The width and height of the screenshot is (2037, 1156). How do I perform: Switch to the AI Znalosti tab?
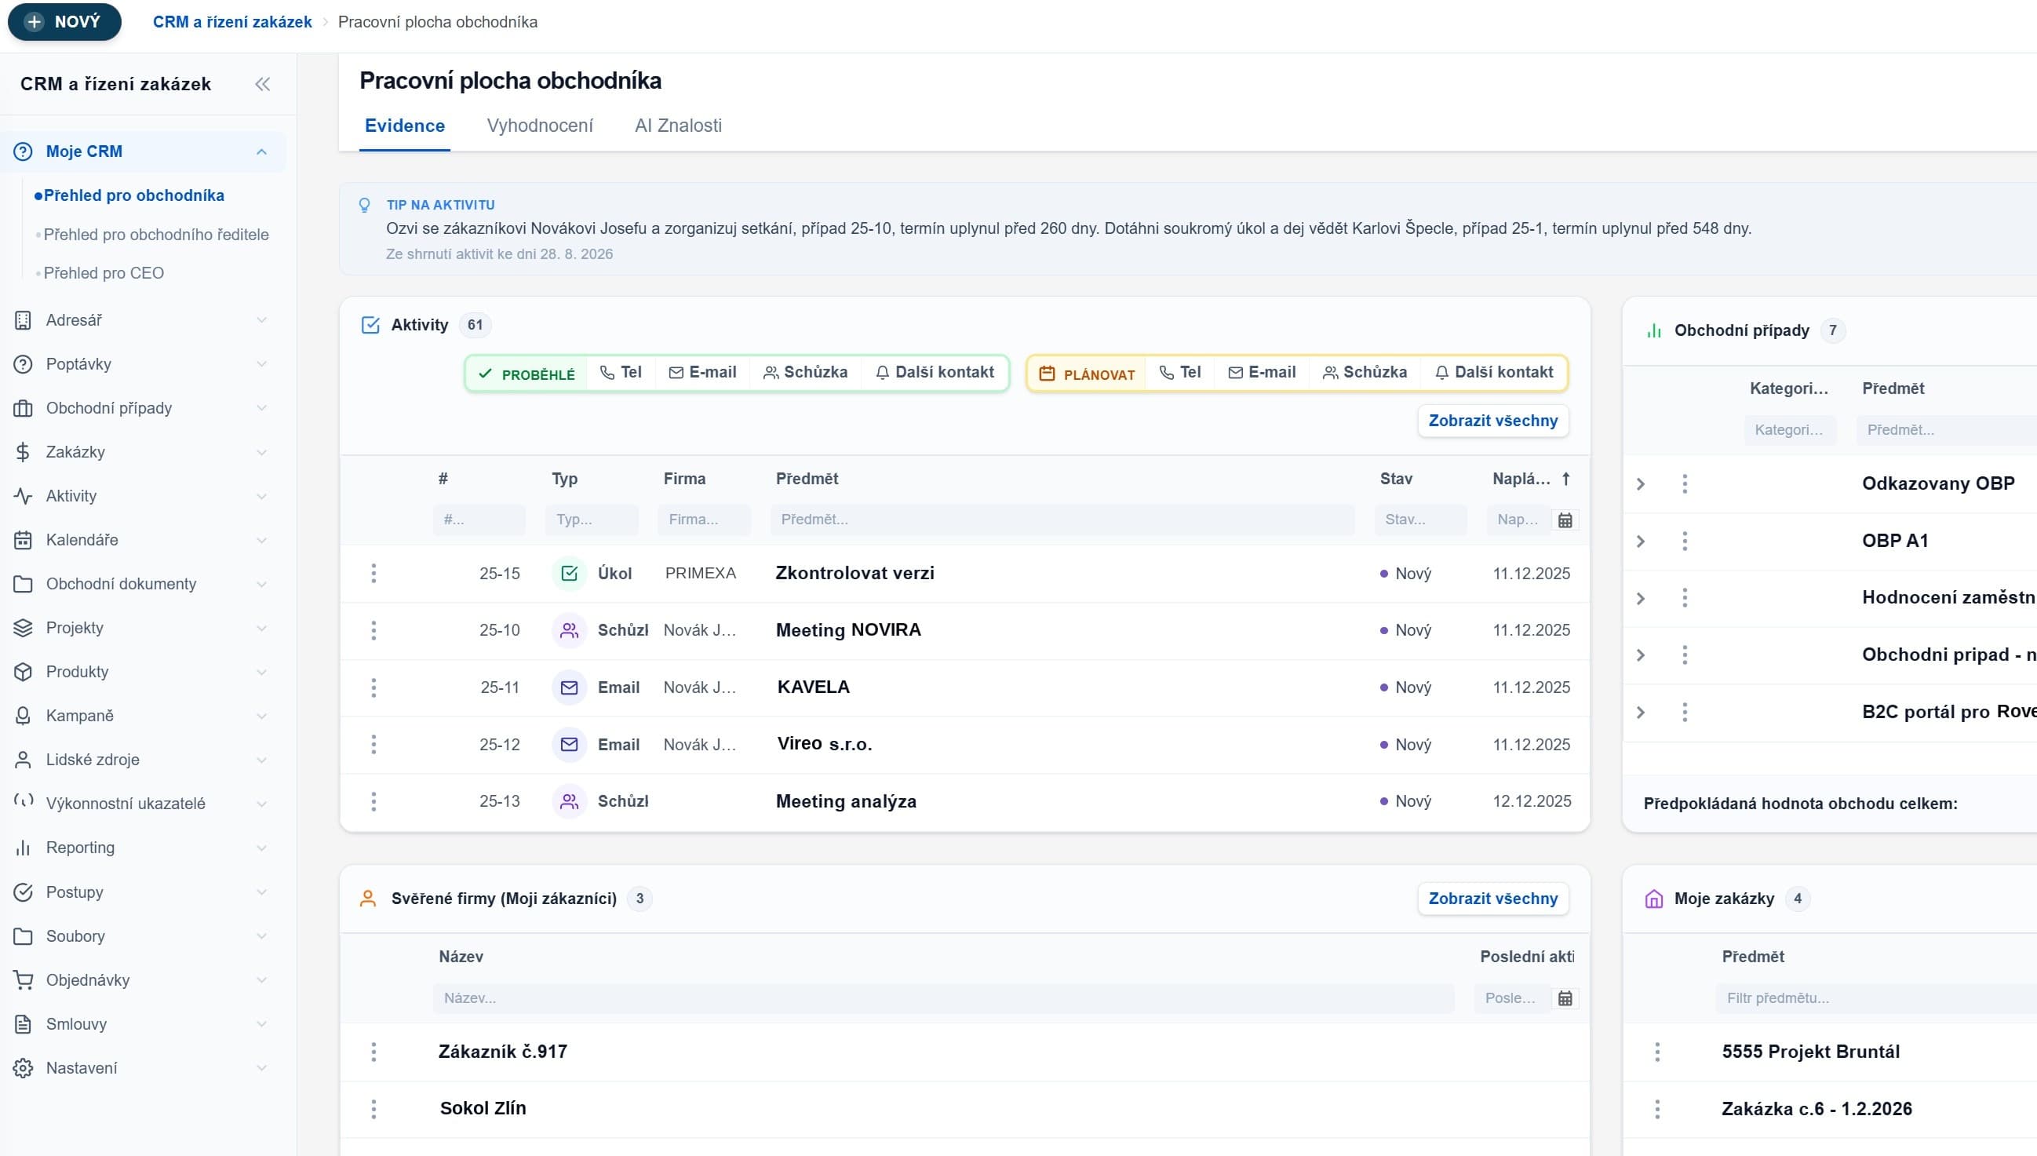coord(678,126)
